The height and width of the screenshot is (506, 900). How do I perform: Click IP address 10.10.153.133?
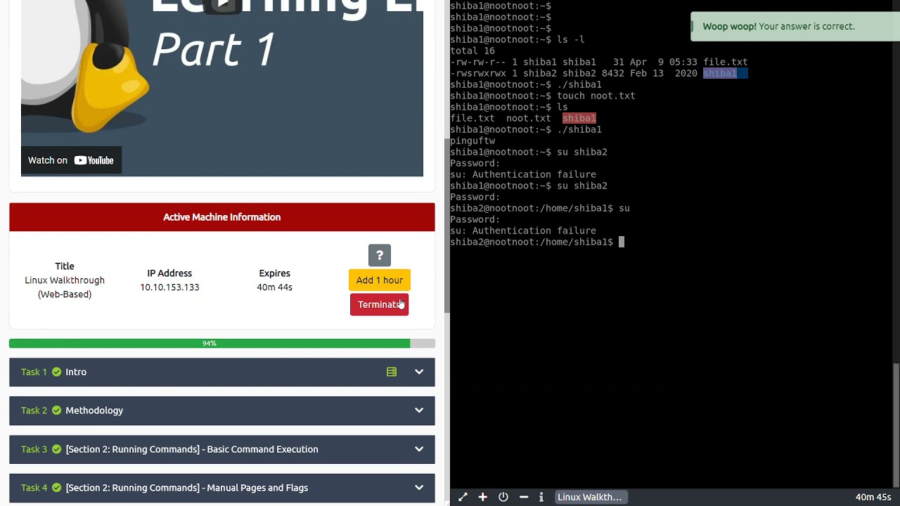[x=169, y=287]
